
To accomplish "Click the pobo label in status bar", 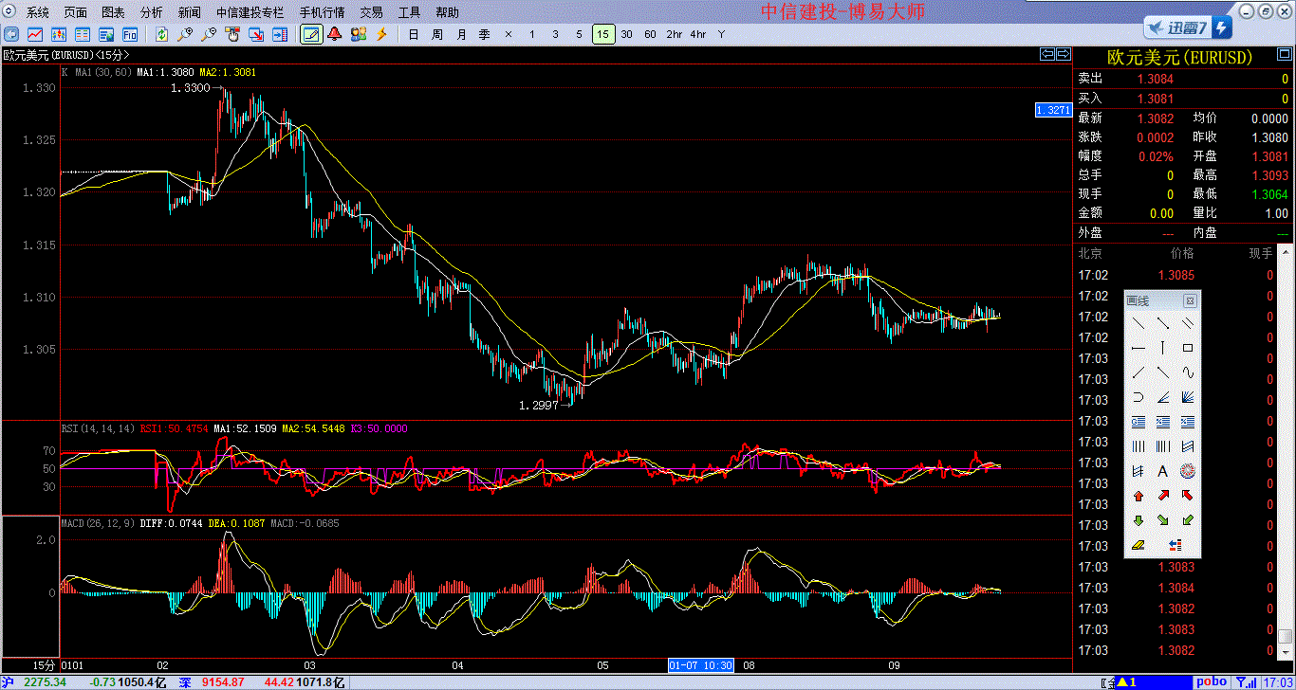I will (x=1210, y=682).
